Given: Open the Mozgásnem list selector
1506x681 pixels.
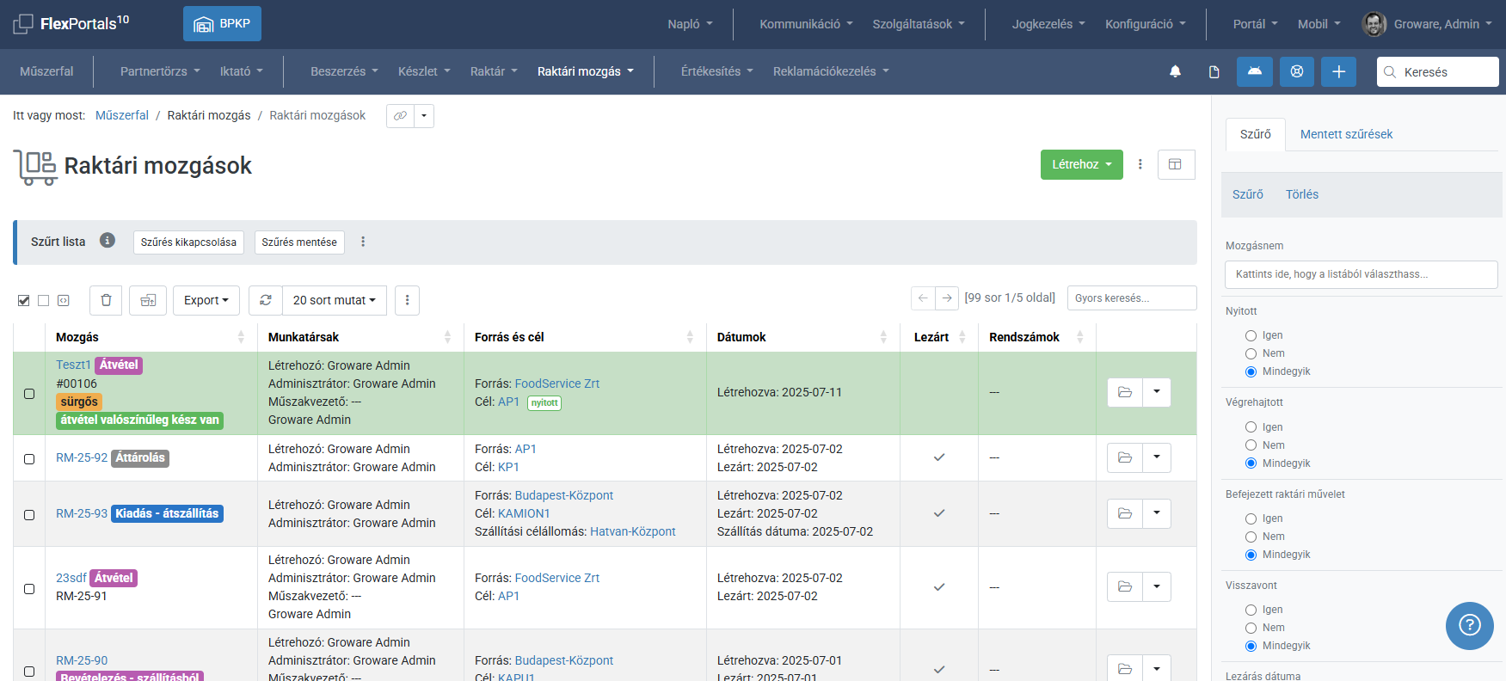Looking at the screenshot, I should [x=1361, y=274].
